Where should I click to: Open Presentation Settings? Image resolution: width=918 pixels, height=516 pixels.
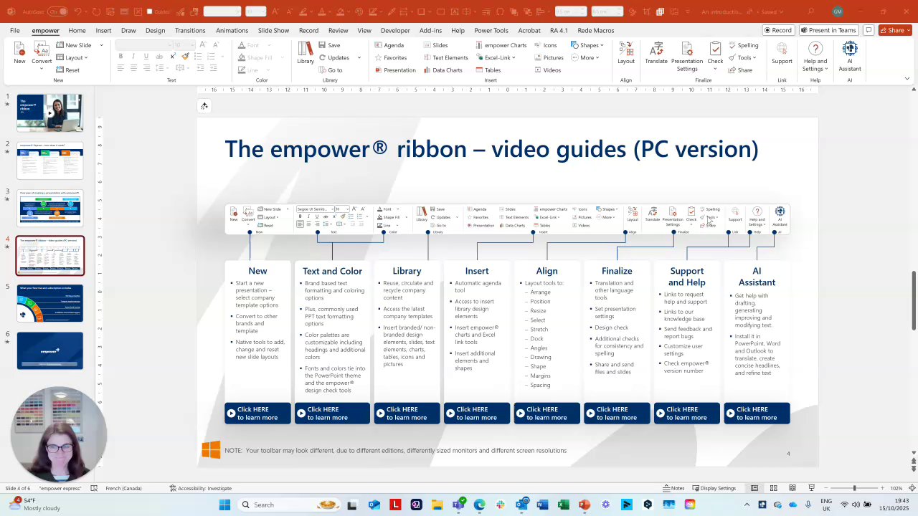pyautogui.click(x=687, y=56)
